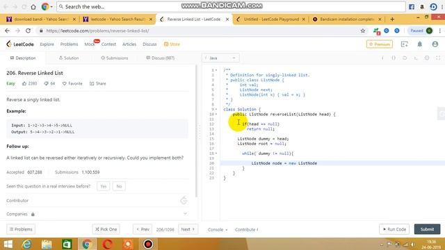Add the problem to Favorite

[72, 83]
